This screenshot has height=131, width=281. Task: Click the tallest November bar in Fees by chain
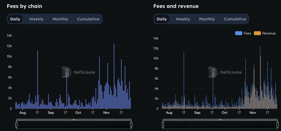pyautogui.click(x=114, y=76)
